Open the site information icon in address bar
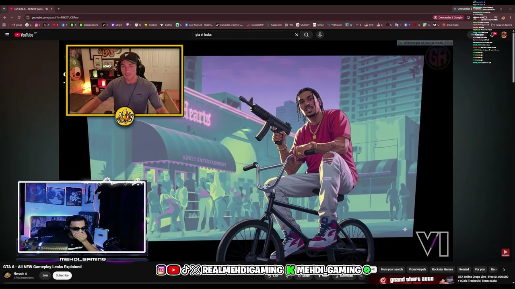515x289 pixels. pos(28,18)
